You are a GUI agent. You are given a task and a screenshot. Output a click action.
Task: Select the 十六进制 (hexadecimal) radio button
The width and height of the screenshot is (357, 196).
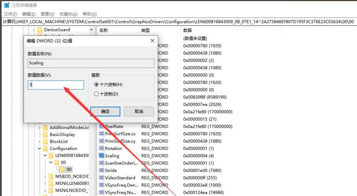[x=96, y=85]
